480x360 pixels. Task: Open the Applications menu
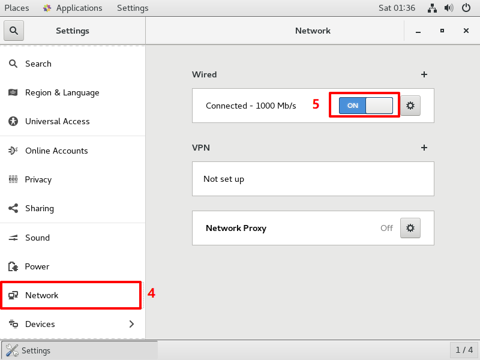point(73,8)
